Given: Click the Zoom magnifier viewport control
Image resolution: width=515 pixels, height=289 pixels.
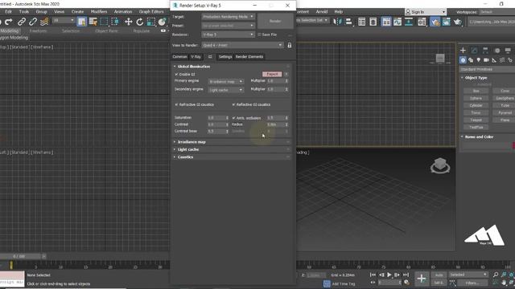Looking at the screenshot, I should click(496, 275).
